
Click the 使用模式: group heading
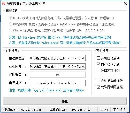[12, 10]
